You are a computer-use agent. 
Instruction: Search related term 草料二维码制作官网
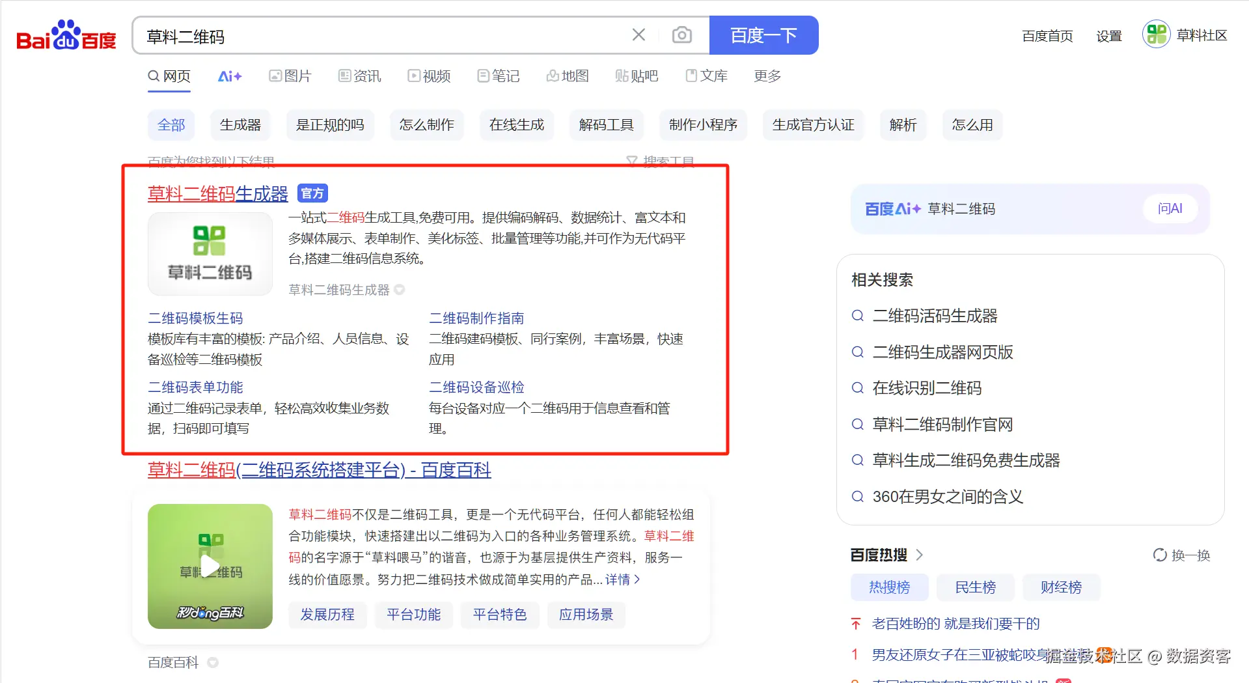[x=942, y=425]
